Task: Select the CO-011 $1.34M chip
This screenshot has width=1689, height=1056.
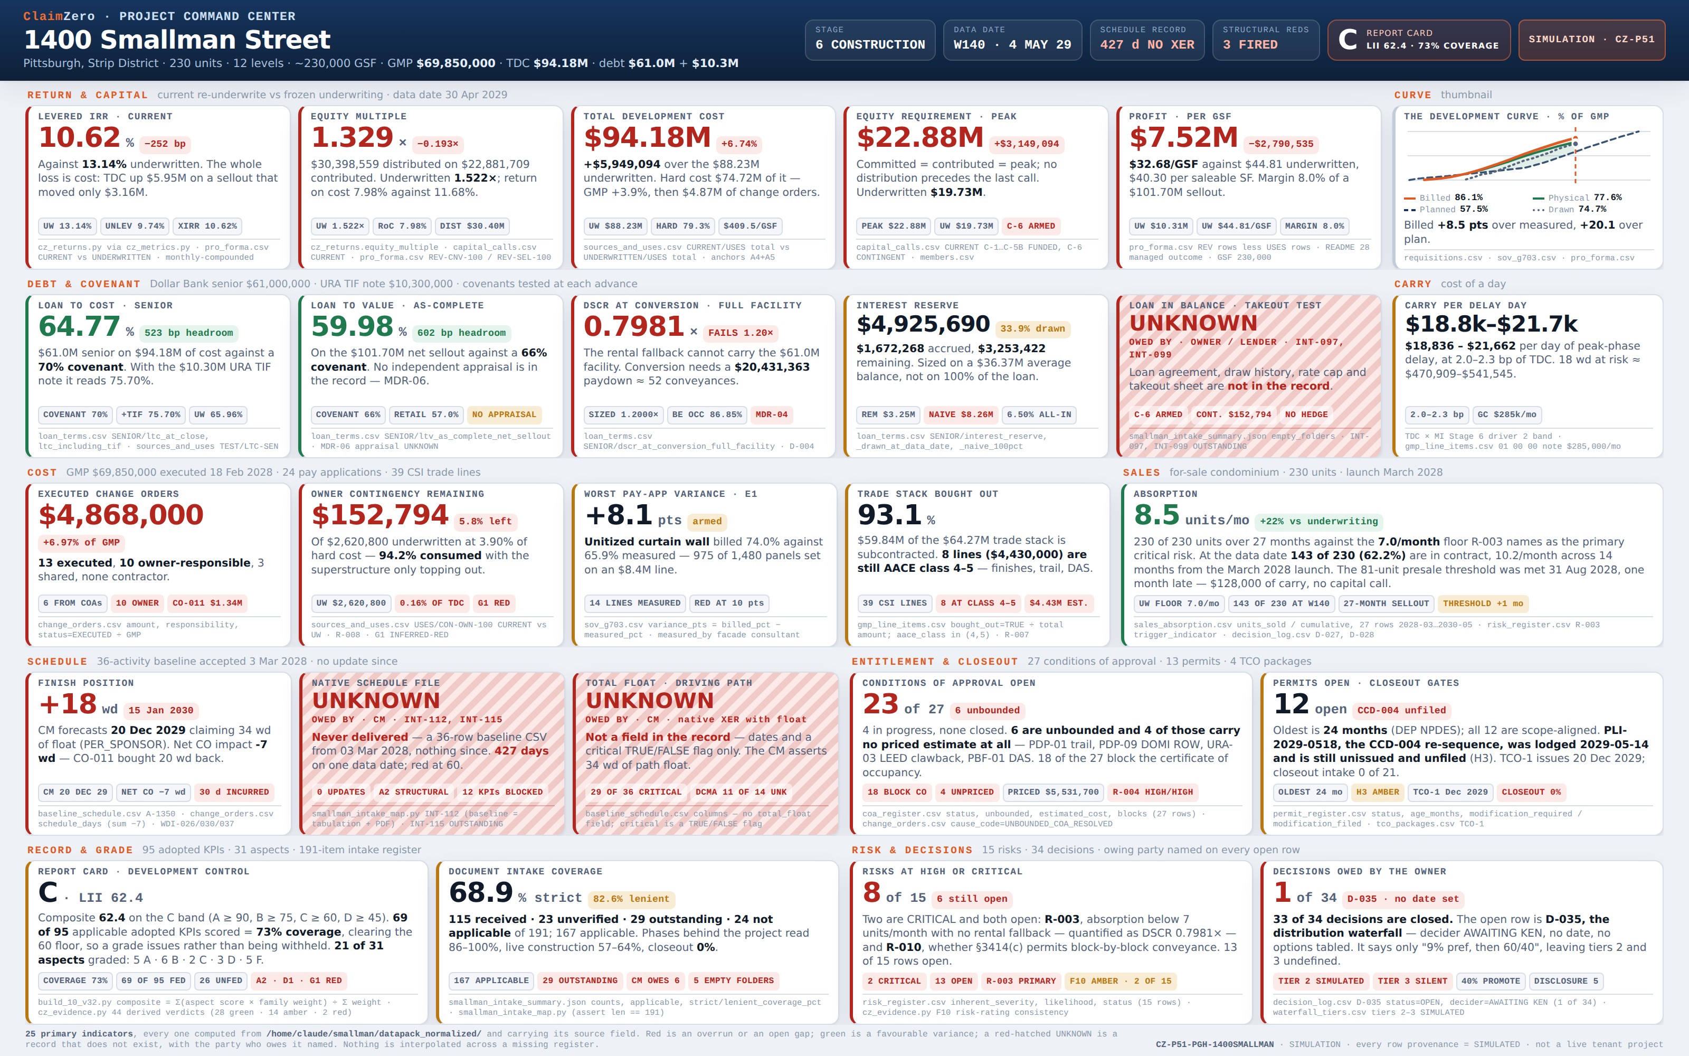Action: [x=207, y=604]
